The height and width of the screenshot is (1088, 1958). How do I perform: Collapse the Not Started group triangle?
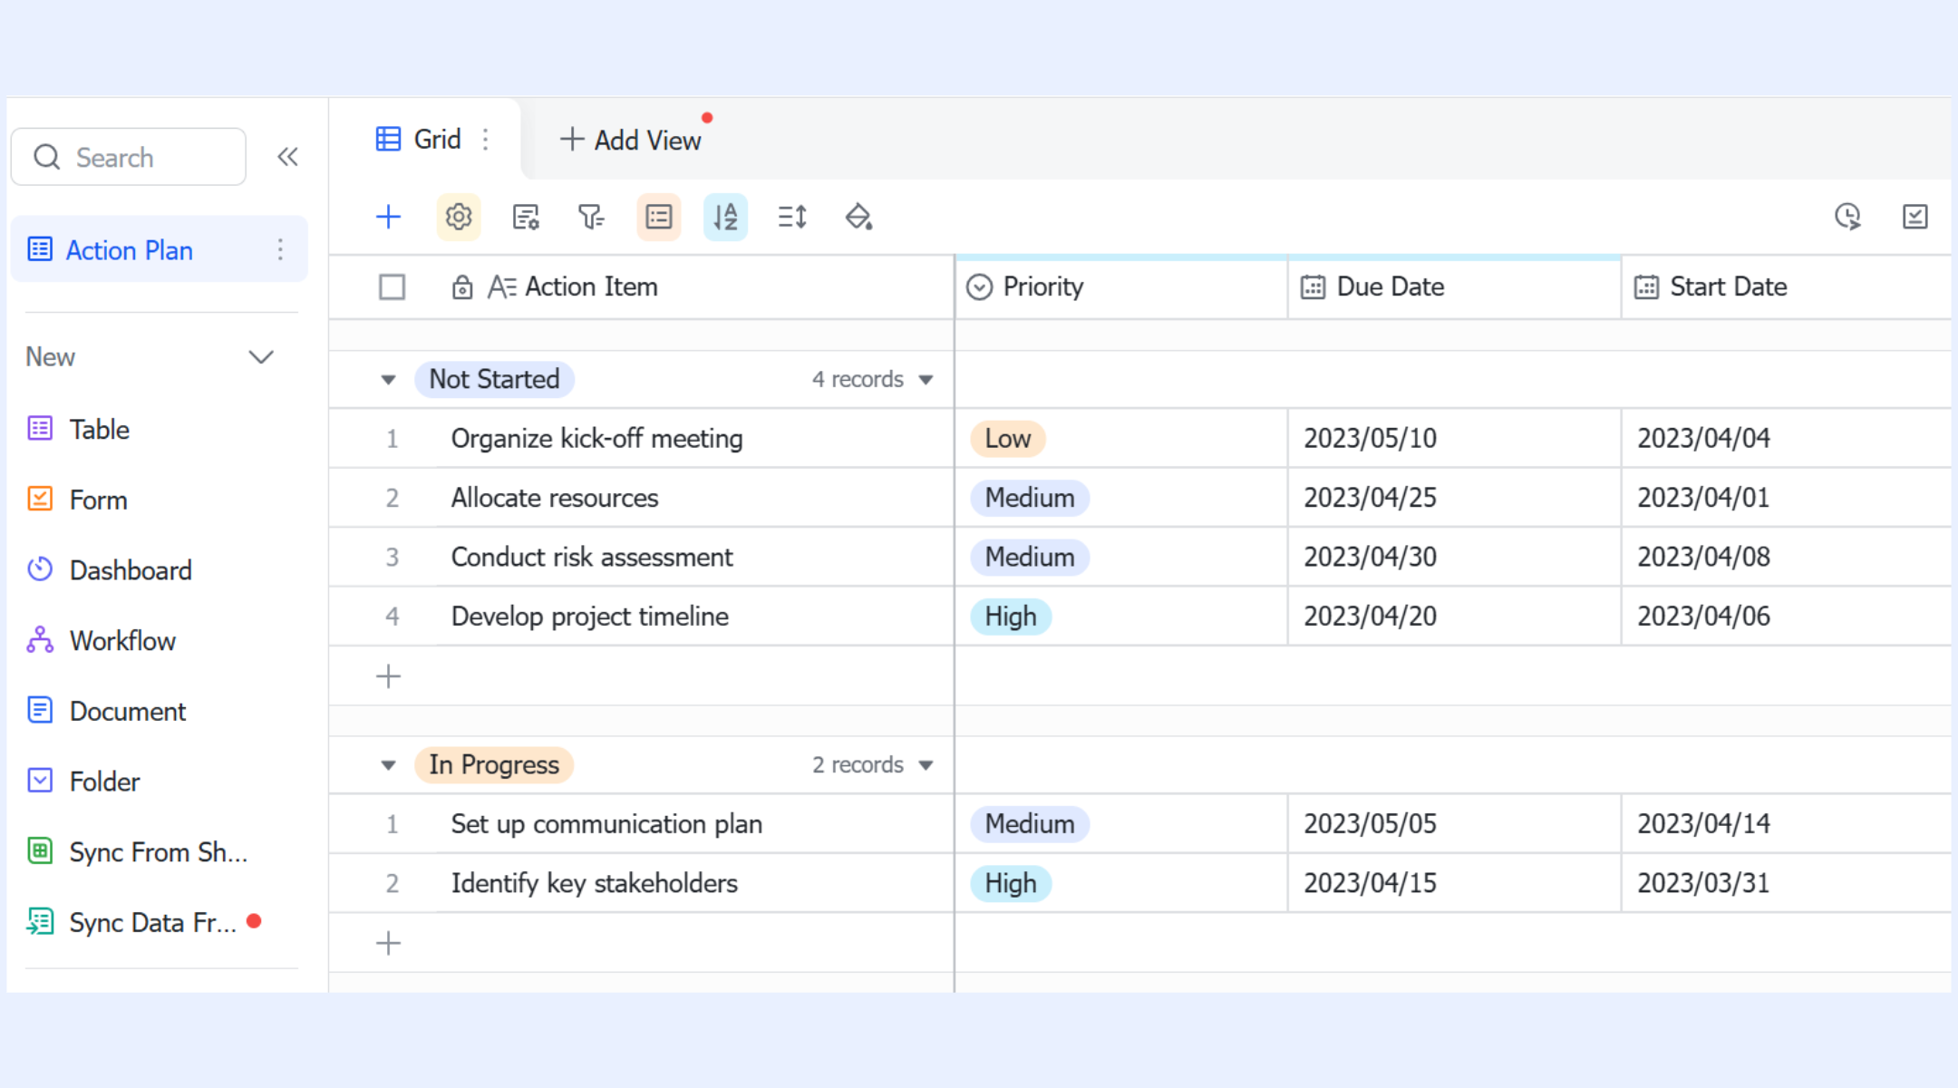388,380
